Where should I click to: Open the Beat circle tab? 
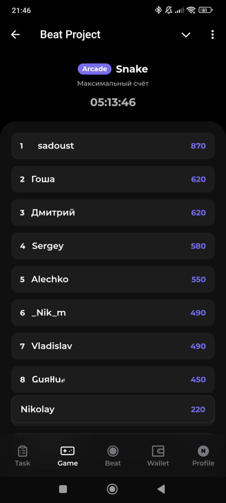tap(113, 455)
